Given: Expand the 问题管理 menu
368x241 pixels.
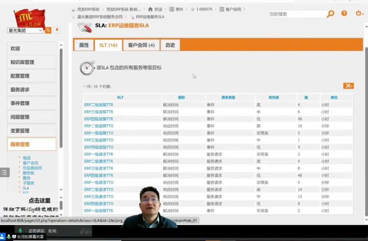Looking at the screenshot, I should pos(32,117).
